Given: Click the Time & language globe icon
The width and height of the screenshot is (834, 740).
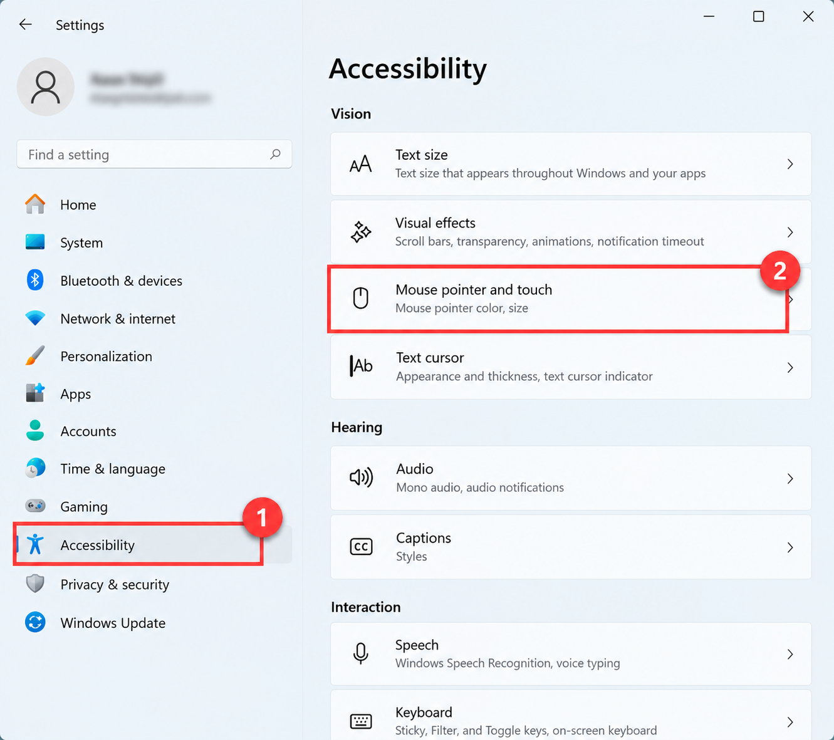Looking at the screenshot, I should click(35, 468).
